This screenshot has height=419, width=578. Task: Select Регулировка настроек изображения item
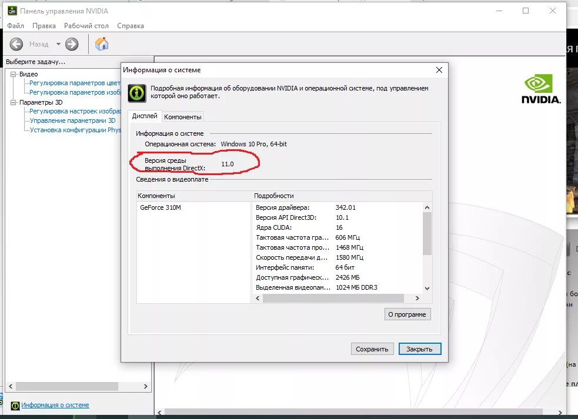point(75,111)
